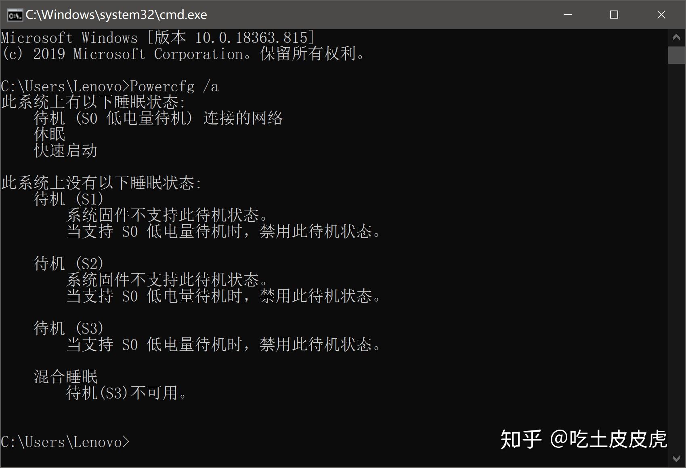Click the Microsoft Windows version line
The height and width of the screenshot is (468, 686).
tap(157, 38)
